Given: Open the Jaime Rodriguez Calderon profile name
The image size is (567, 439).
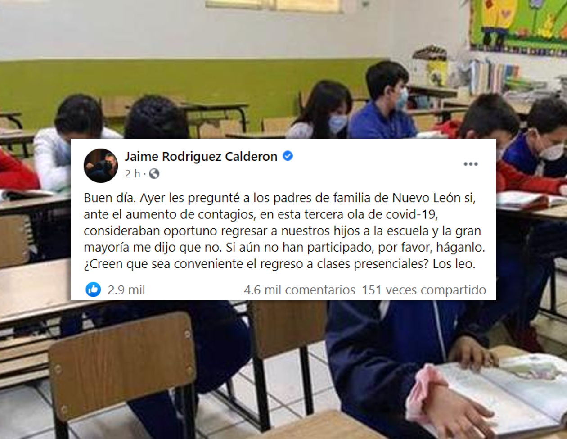Looking at the screenshot, I should point(201,156).
